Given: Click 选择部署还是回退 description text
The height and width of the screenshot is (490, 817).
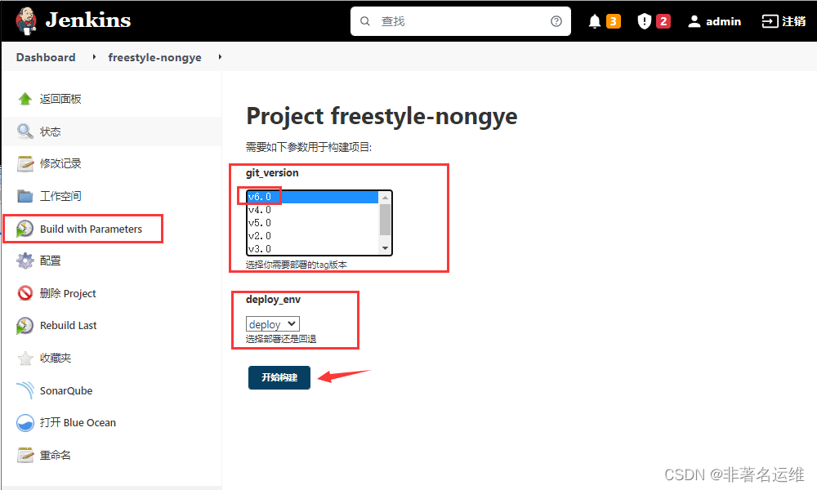Looking at the screenshot, I should (281, 339).
